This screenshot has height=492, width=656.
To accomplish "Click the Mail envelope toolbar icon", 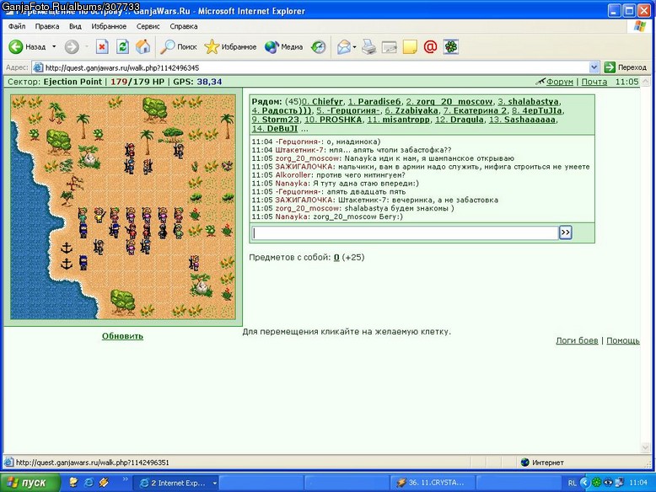I will (x=343, y=47).
